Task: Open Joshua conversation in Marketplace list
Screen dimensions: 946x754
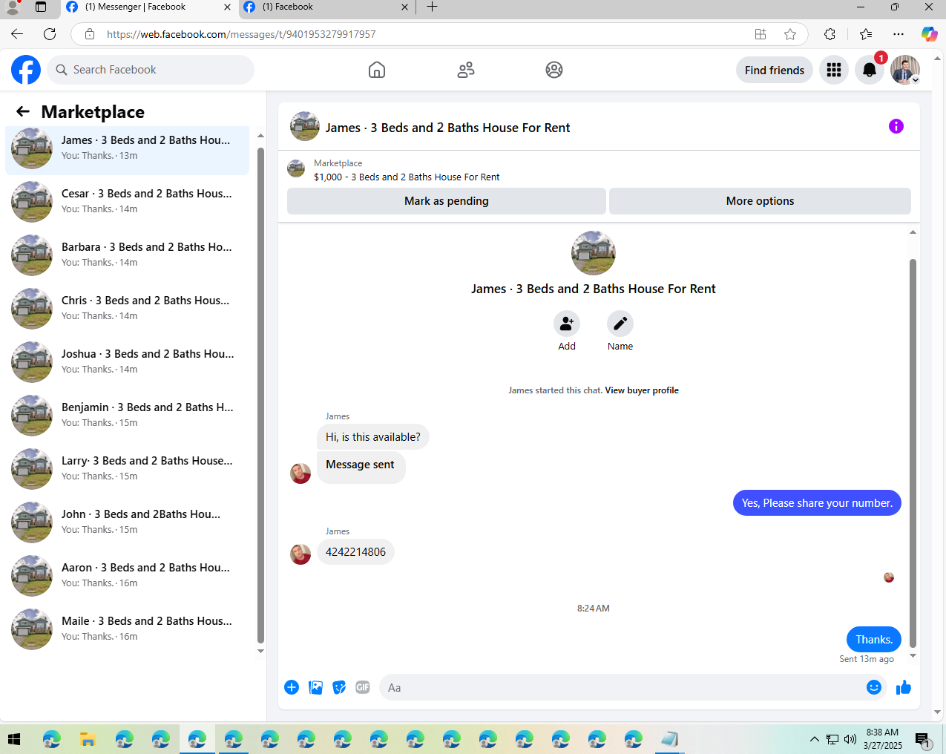Action: 128,362
